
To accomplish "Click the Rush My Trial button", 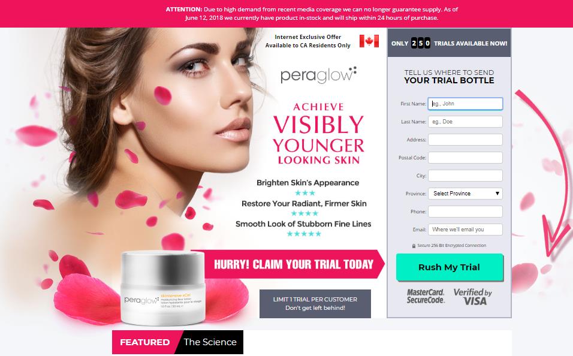I will point(450,267).
